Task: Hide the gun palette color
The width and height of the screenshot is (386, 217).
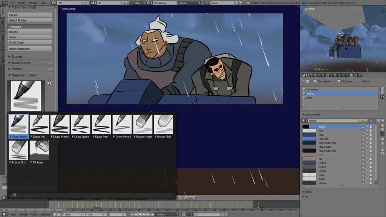Action: pos(367,159)
